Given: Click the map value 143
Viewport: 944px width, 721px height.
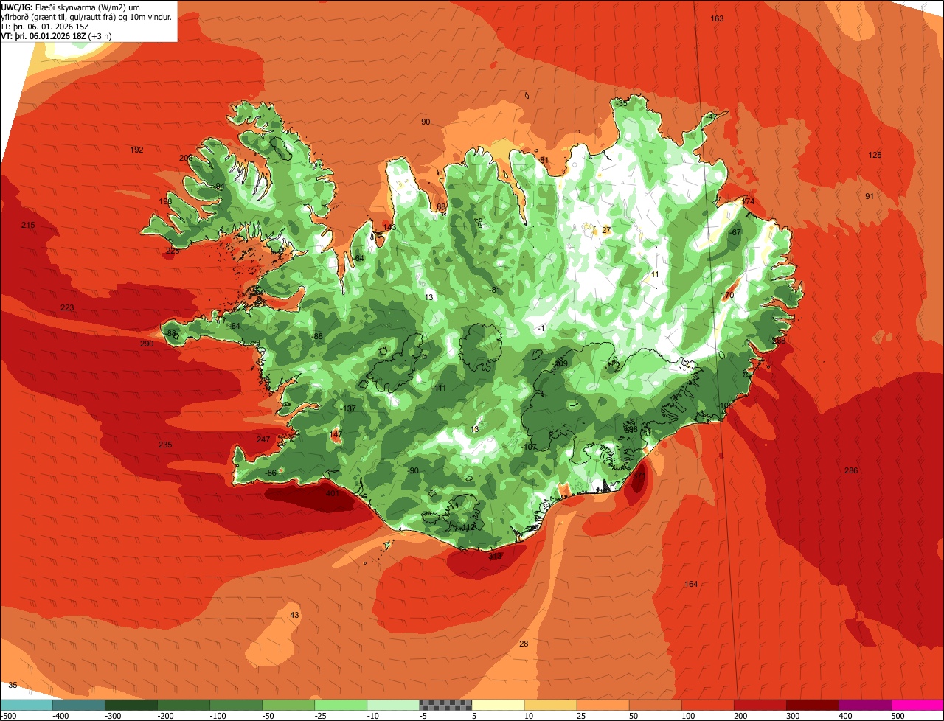Looking at the screenshot, I should pyautogui.click(x=389, y=227).
